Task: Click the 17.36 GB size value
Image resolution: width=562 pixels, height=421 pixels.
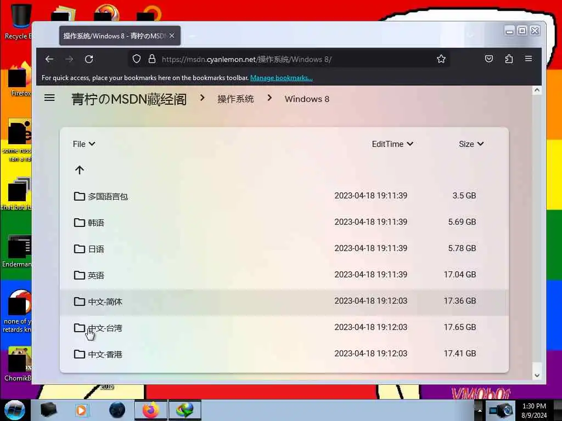Action: click(460, 301)
